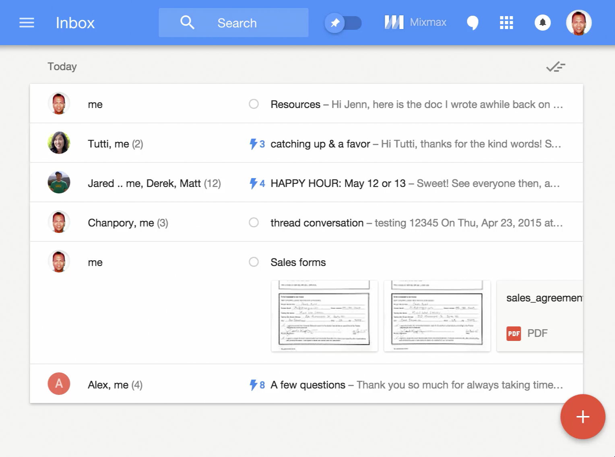Viewport: 615px width, 457px height.
Task: Click Alex's red letter A avatar
Action: (59, 384)
